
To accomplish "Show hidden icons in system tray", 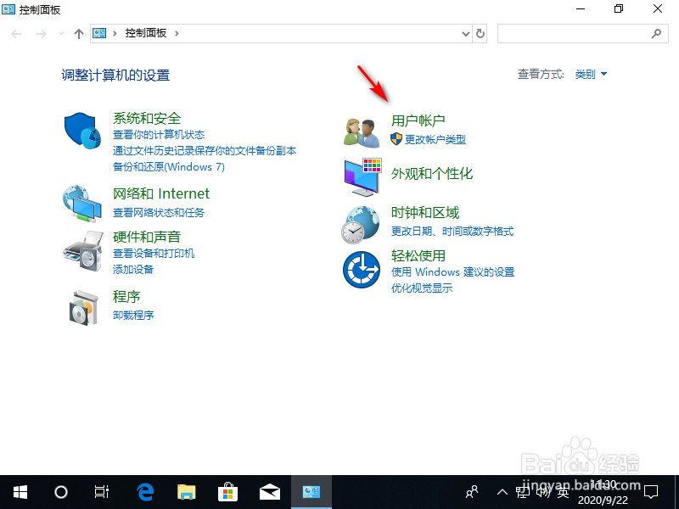I will click(x=503, y=492).
